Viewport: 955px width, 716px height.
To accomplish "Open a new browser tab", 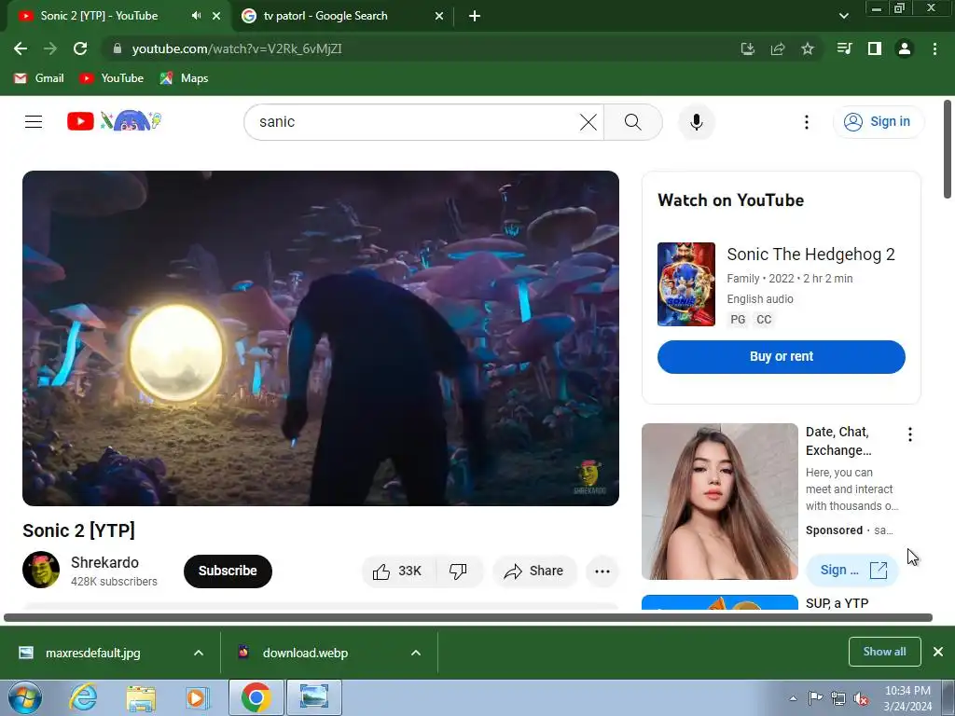I will (475, 16).
